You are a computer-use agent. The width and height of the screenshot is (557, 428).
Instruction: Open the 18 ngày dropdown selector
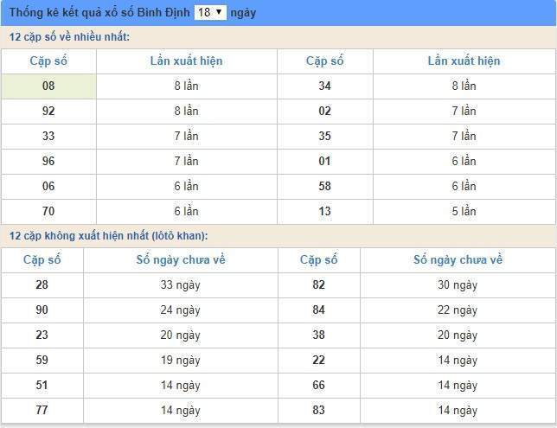tap(210, 12)
